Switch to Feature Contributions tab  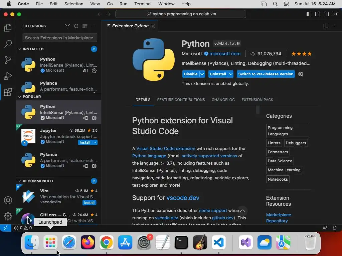[181, 100]
